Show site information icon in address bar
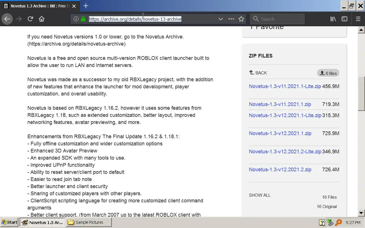This screenshot has height=228, width=365. click(x=76, y=19)
